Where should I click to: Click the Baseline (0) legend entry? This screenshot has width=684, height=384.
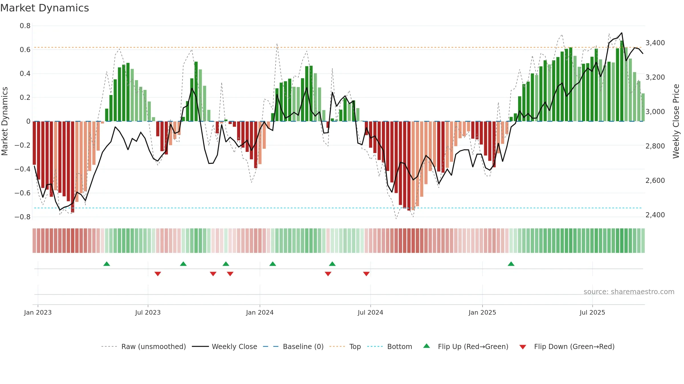click(293, 346)
